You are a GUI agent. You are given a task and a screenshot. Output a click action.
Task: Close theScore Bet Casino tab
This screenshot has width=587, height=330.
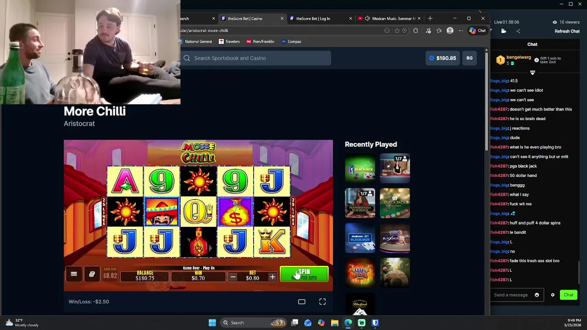click(282, 18)
